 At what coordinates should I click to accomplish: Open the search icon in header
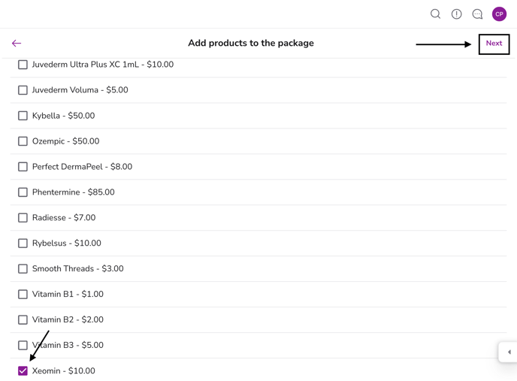pyautogui.click(x=435, y=14)
